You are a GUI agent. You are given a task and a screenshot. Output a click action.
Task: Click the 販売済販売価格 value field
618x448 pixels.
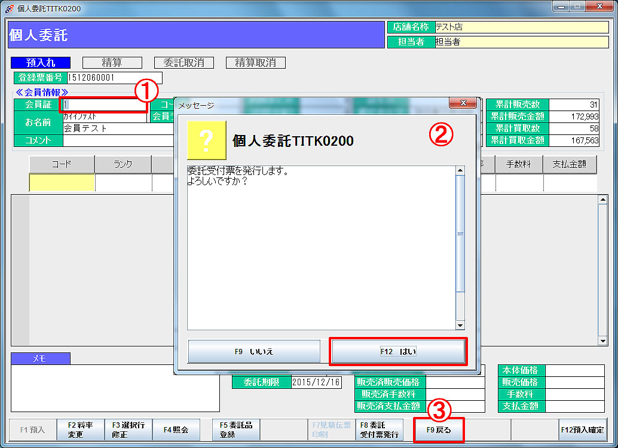[x=455, y=382]
